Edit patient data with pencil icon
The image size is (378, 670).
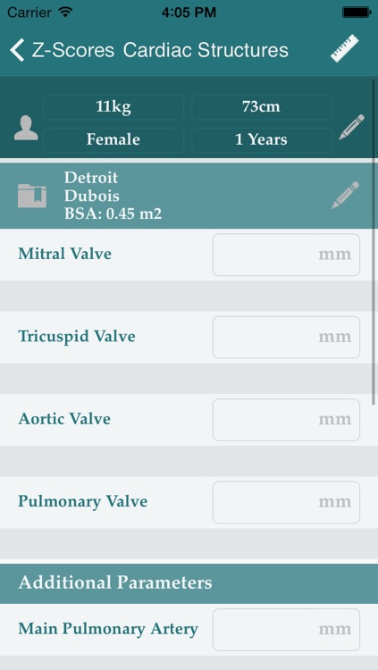(352, 127)
